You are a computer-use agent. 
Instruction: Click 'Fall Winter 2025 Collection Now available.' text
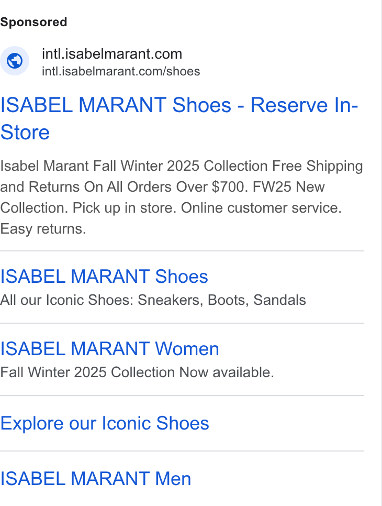coord(137,372)
